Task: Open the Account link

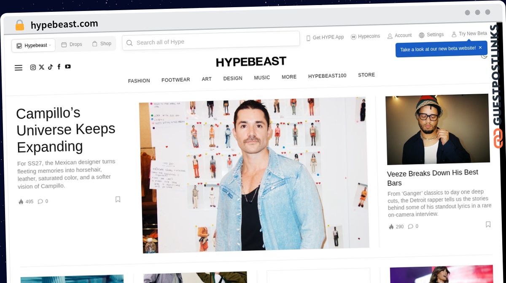Action: [399, 35]
